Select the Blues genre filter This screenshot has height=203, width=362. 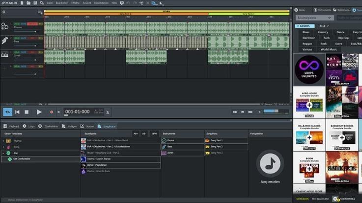click(306, 32)
